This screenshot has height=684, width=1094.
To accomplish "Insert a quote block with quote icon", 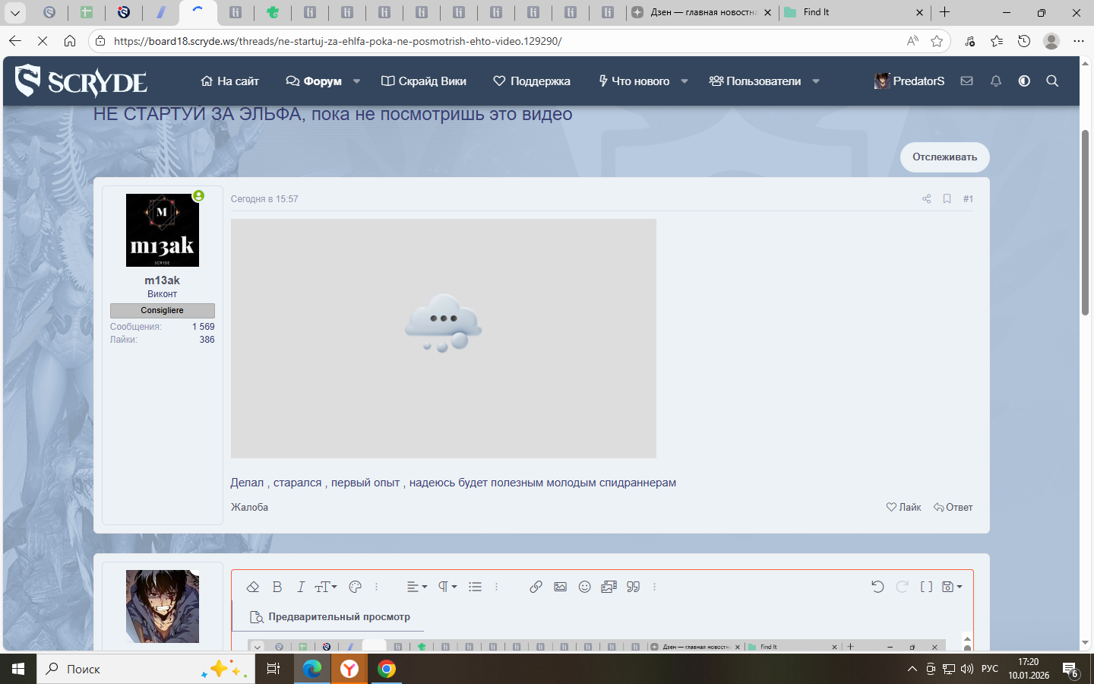I will coord(633,587).
